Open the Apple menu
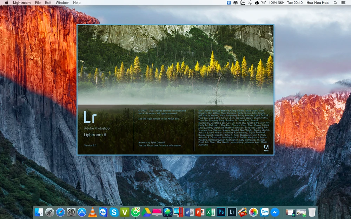 coord(6,3)
